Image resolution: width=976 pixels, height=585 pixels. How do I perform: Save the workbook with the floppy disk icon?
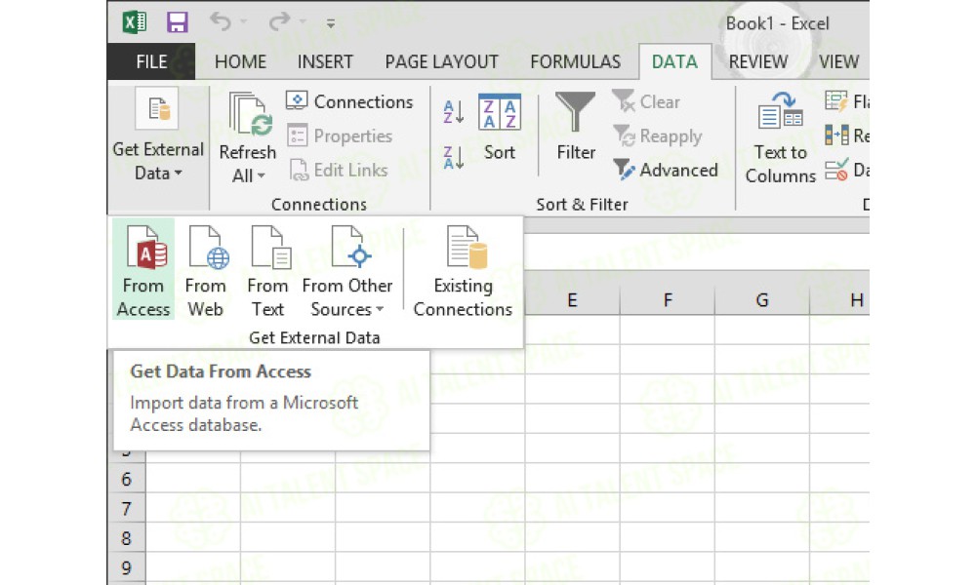pos(178,23)
